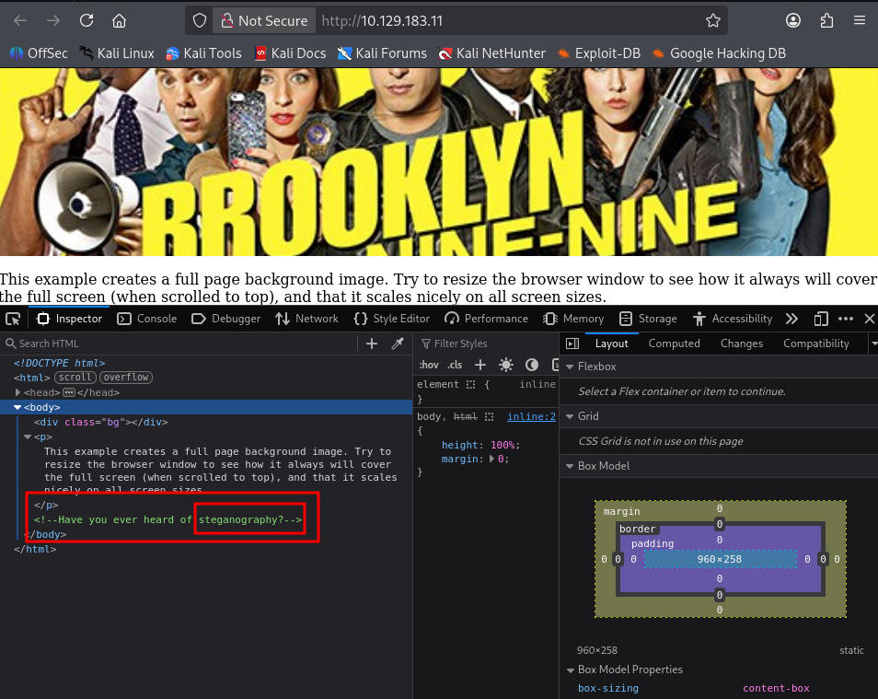Pick color from page eyedropper icon
Viewport: 878px width, 699px height.
point(398,344)
